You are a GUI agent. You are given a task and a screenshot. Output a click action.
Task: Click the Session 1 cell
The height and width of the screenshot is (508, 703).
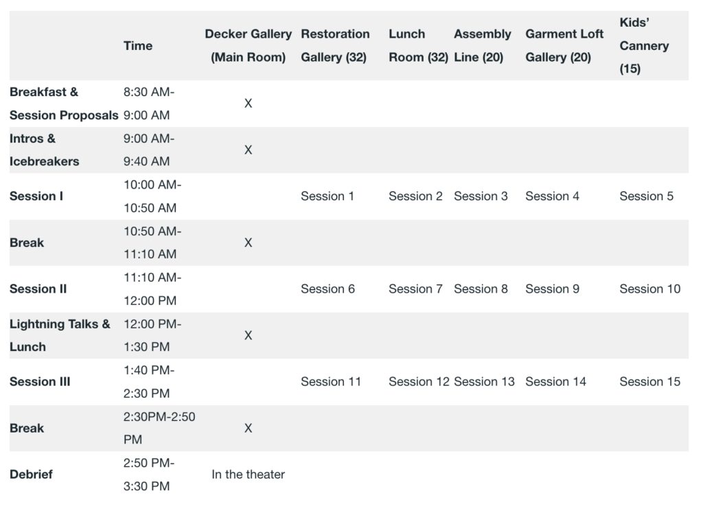click(327, 196)
